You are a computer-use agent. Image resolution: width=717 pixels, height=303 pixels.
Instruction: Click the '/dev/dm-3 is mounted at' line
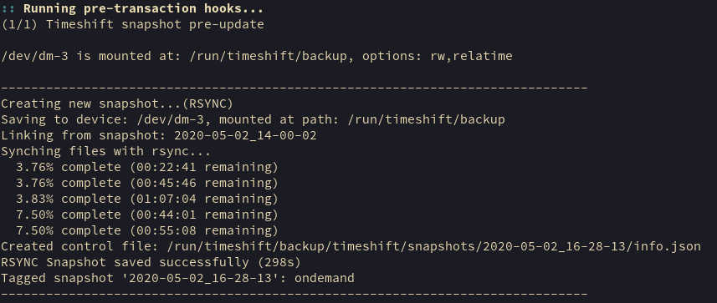257,56
